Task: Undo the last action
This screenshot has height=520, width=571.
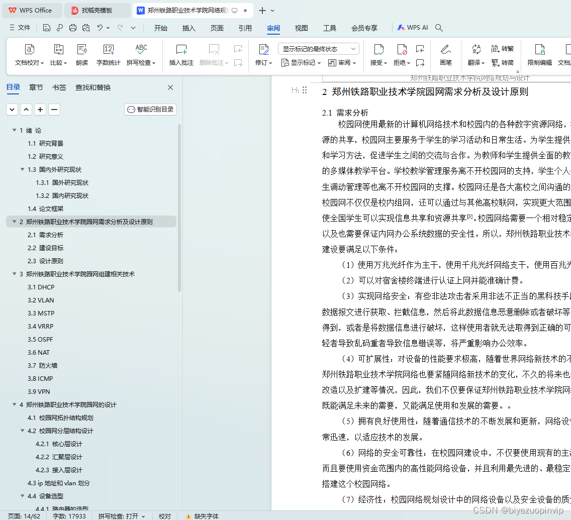Action: pos(100,28)
